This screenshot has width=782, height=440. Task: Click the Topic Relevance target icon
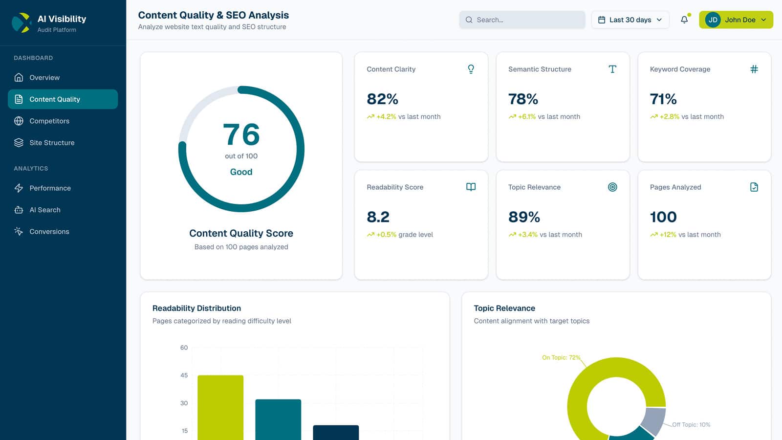click(x=612, y=187)
